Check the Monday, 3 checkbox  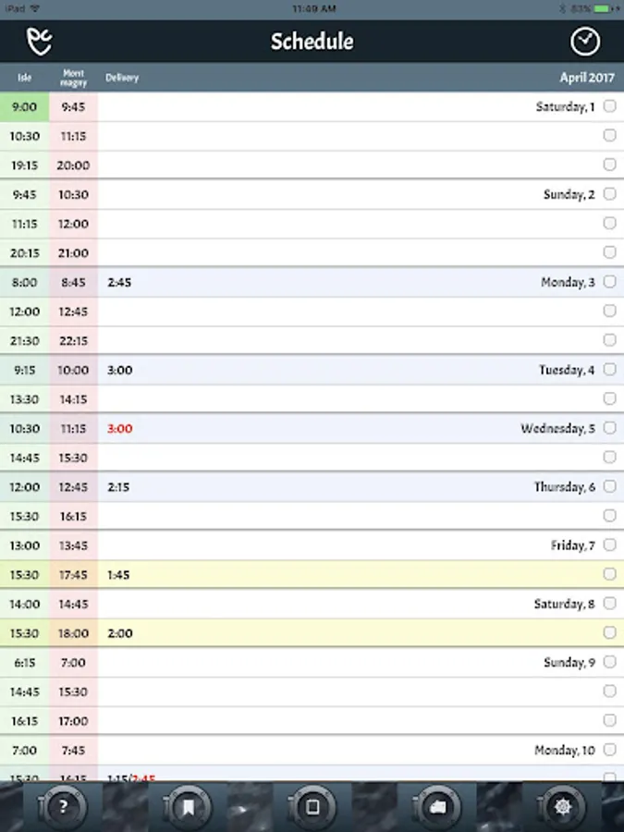(x=610, y=282)
